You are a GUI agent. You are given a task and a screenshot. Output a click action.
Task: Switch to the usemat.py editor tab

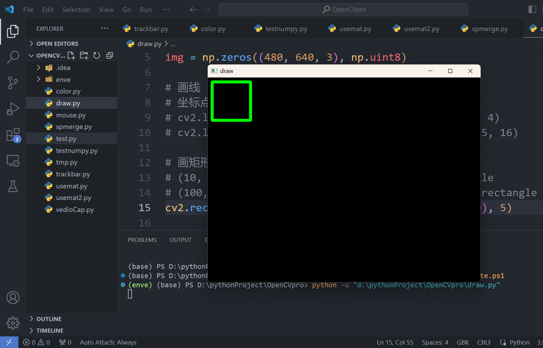tap(355, 29)
